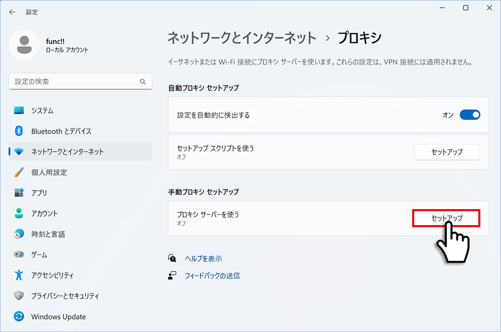Select the アカウント person icon
Screen dimensions: 501x332
19,213
